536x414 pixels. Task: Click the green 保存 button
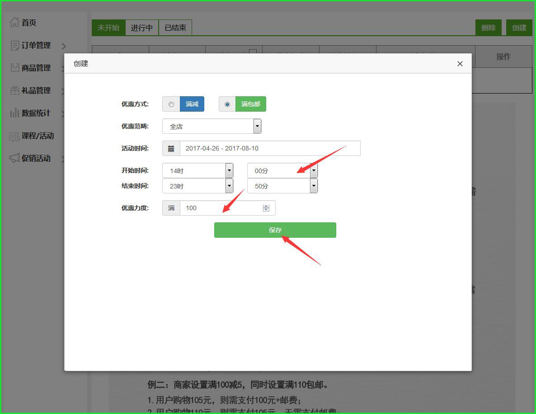click(x=275, y=230)
